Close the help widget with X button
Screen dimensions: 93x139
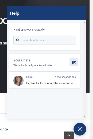click(x=80, y=129)
